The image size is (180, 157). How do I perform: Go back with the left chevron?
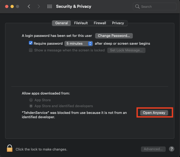point(29,6)
